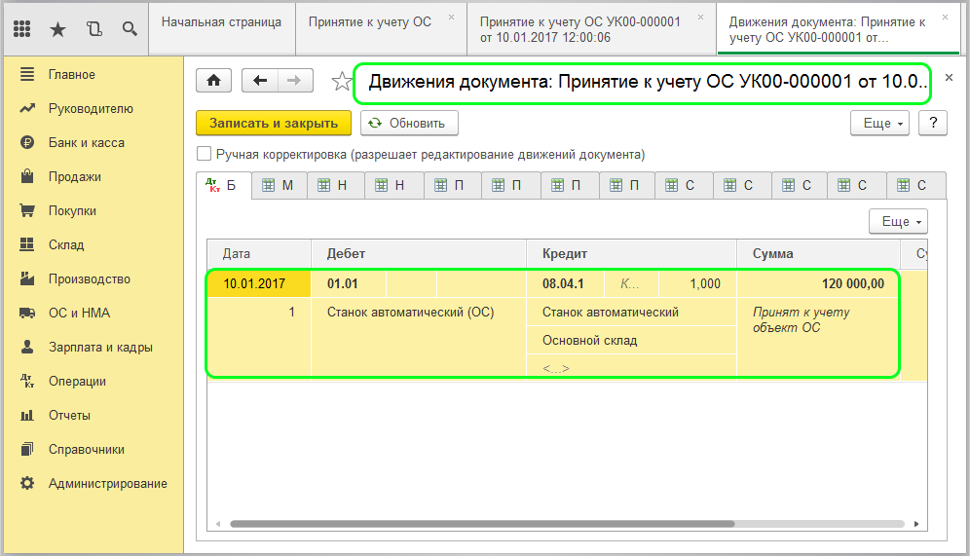Select the М register tab
Image resolution: width=970 pixels, height=556 pixels.
pyautogui.click(x=279, y=185)
